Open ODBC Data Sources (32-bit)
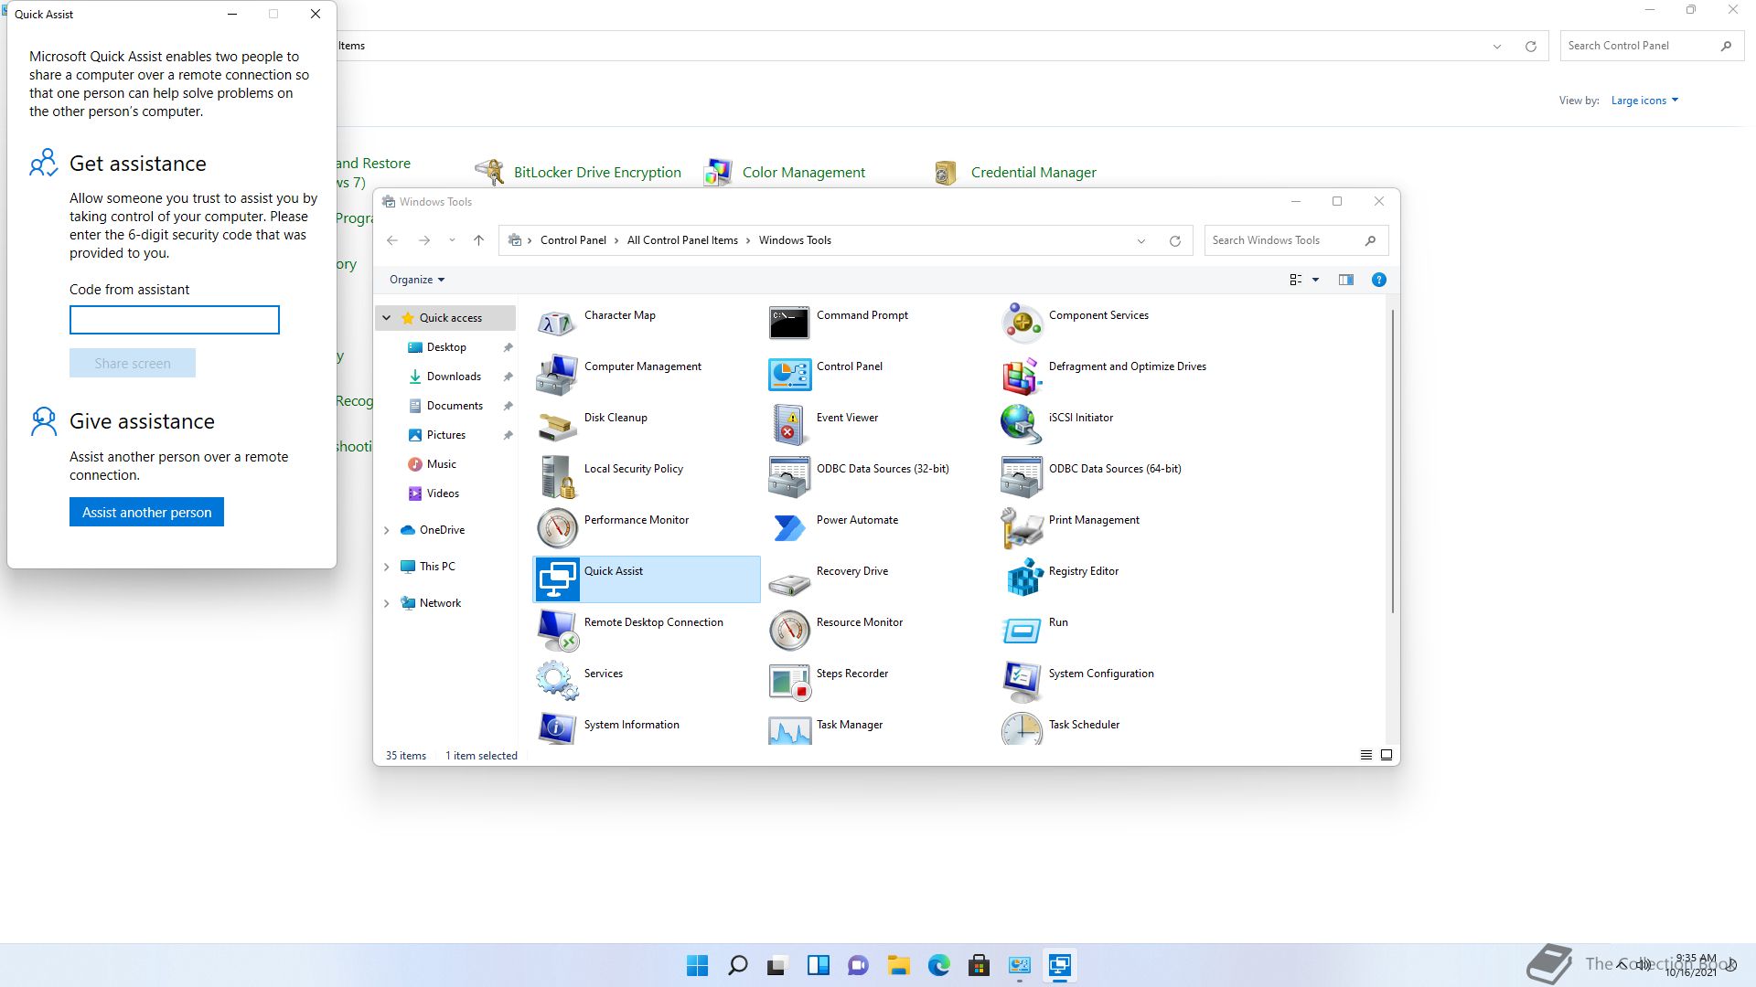Image resolution: width=1756 pixels, height=987 pixels. (x=788, y=476)
